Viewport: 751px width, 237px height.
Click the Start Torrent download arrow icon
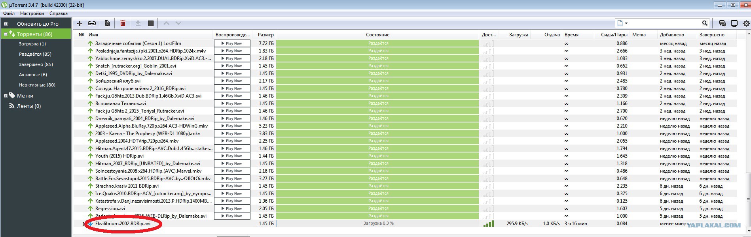pyautogui.click(x=138, y=23)
